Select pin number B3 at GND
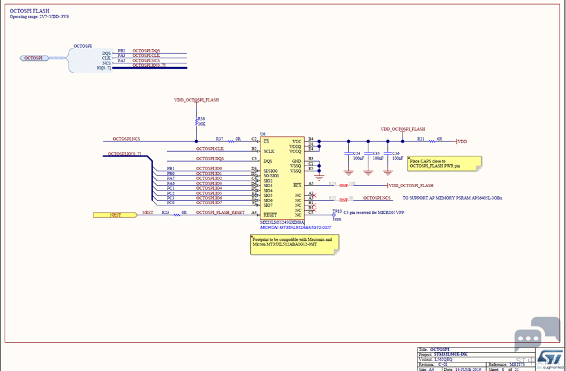Screen dimensions: 566x371 (x=311, y=159)
